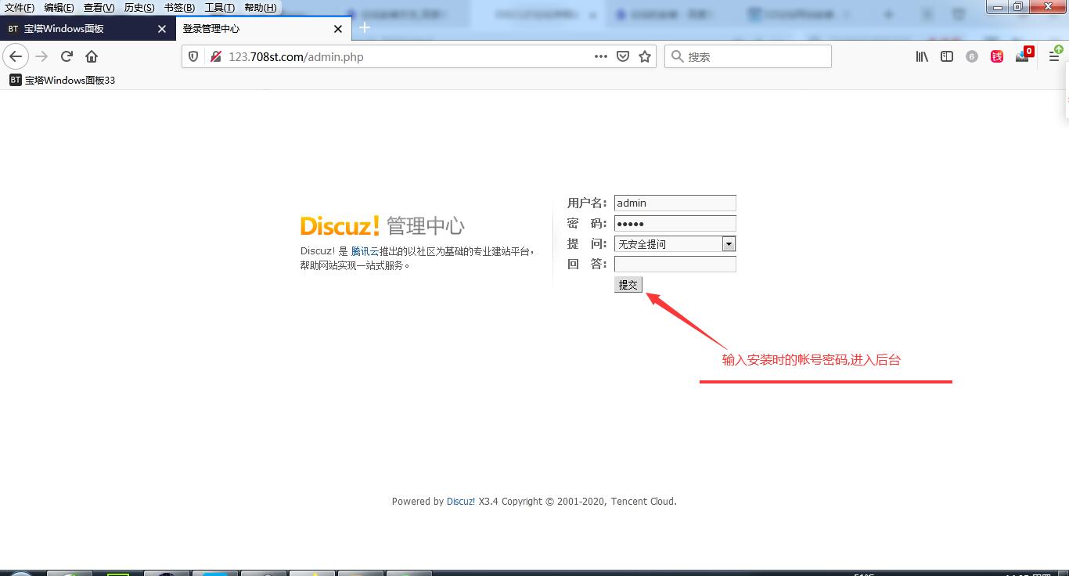The image size is (1069, 576).
Task: Open page actions three-dot menu
Action: pyautogui.click(x=601, y=56)
